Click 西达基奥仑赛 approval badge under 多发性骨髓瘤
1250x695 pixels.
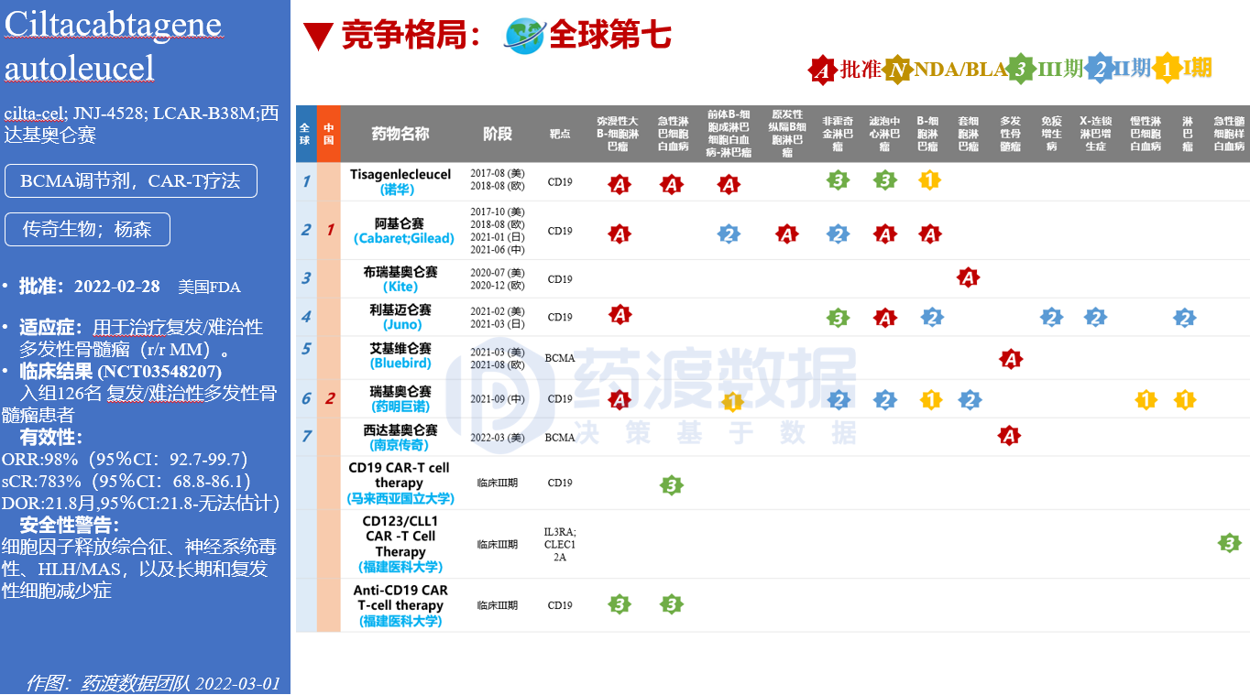[x=1009, y=436]
